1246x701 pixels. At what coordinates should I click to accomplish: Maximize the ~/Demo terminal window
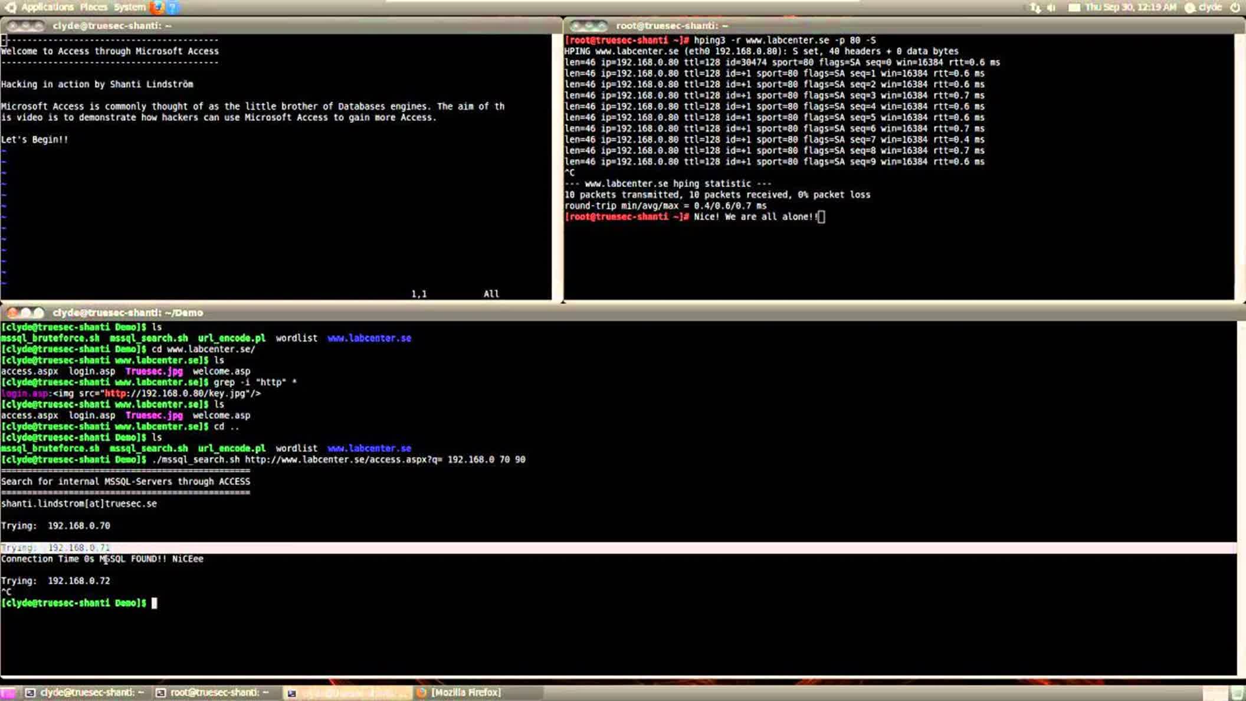coord(38,313)
